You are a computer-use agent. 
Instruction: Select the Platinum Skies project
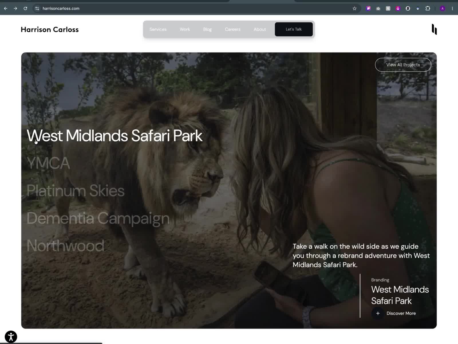(76, 191)
